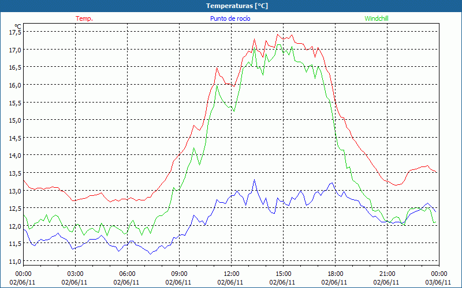Click the 14,0 y-axis value
Screen dimensions: 462x288
tap(15, 156)
